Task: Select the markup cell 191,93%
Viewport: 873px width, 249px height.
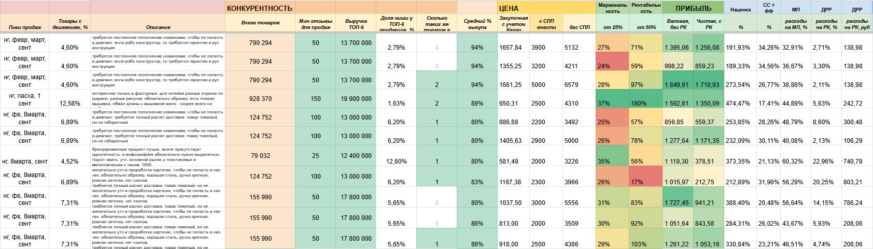Action: [x=740, y=42]
